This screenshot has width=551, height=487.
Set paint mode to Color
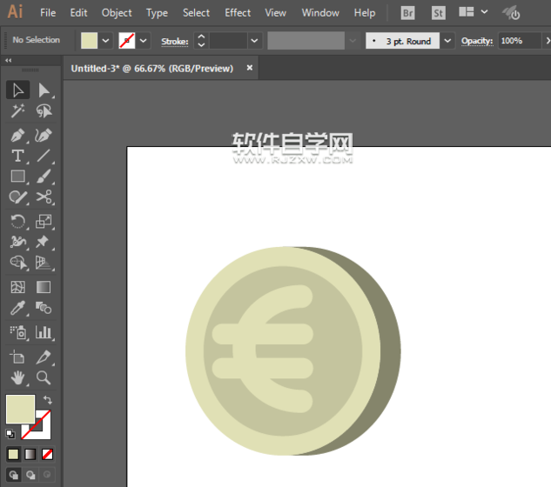[x=13, y=454]
